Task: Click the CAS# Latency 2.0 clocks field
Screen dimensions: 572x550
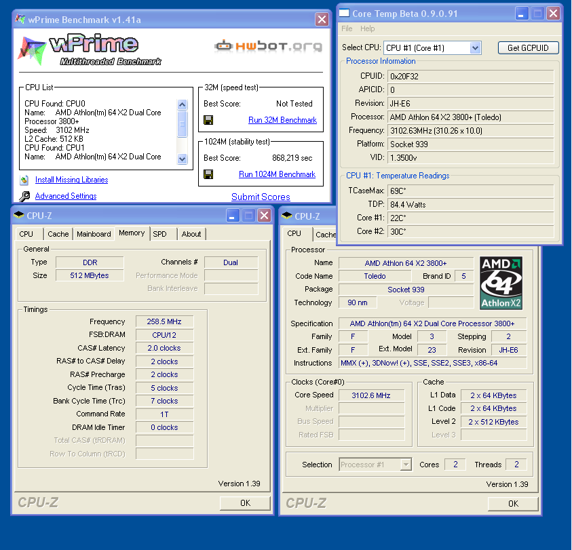Action: [x=164, y=349]
